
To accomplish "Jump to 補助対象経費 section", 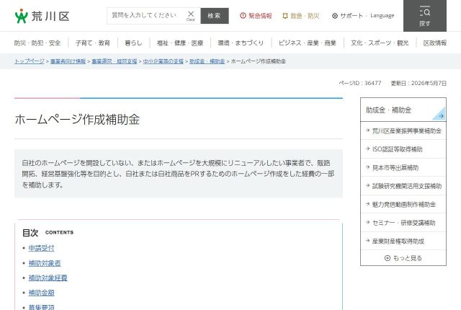I will tap(48, 278).
